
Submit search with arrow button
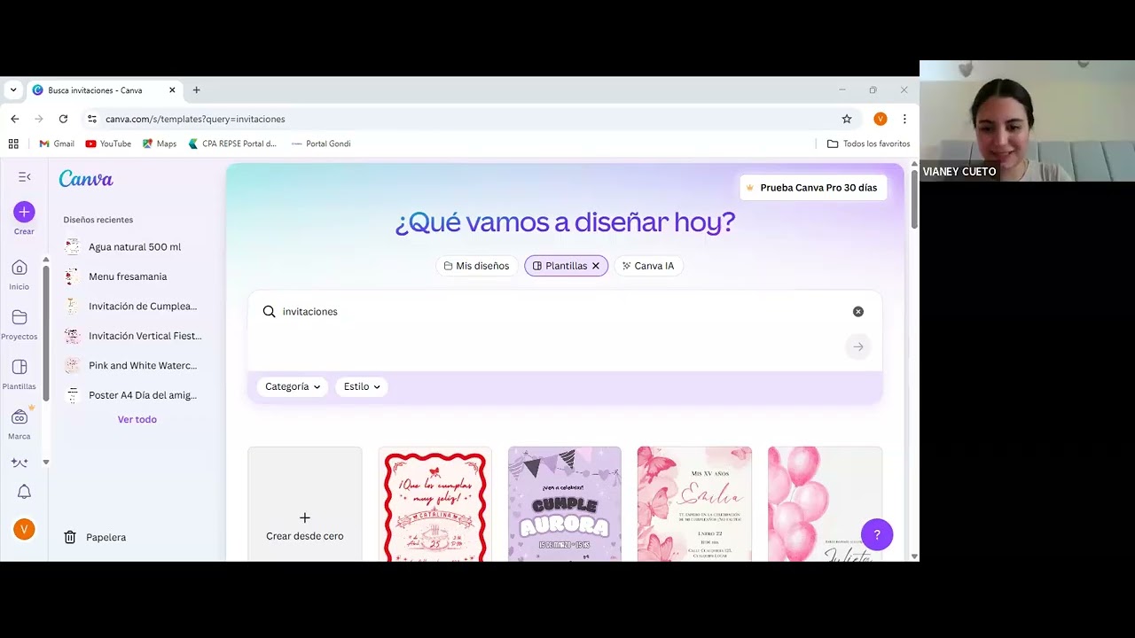tap(857, 346)
